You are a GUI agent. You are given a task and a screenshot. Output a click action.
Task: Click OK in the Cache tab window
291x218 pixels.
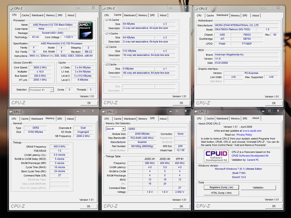click(181, 103)
